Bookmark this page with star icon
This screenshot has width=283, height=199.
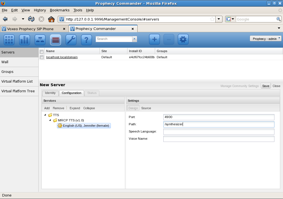212,19
